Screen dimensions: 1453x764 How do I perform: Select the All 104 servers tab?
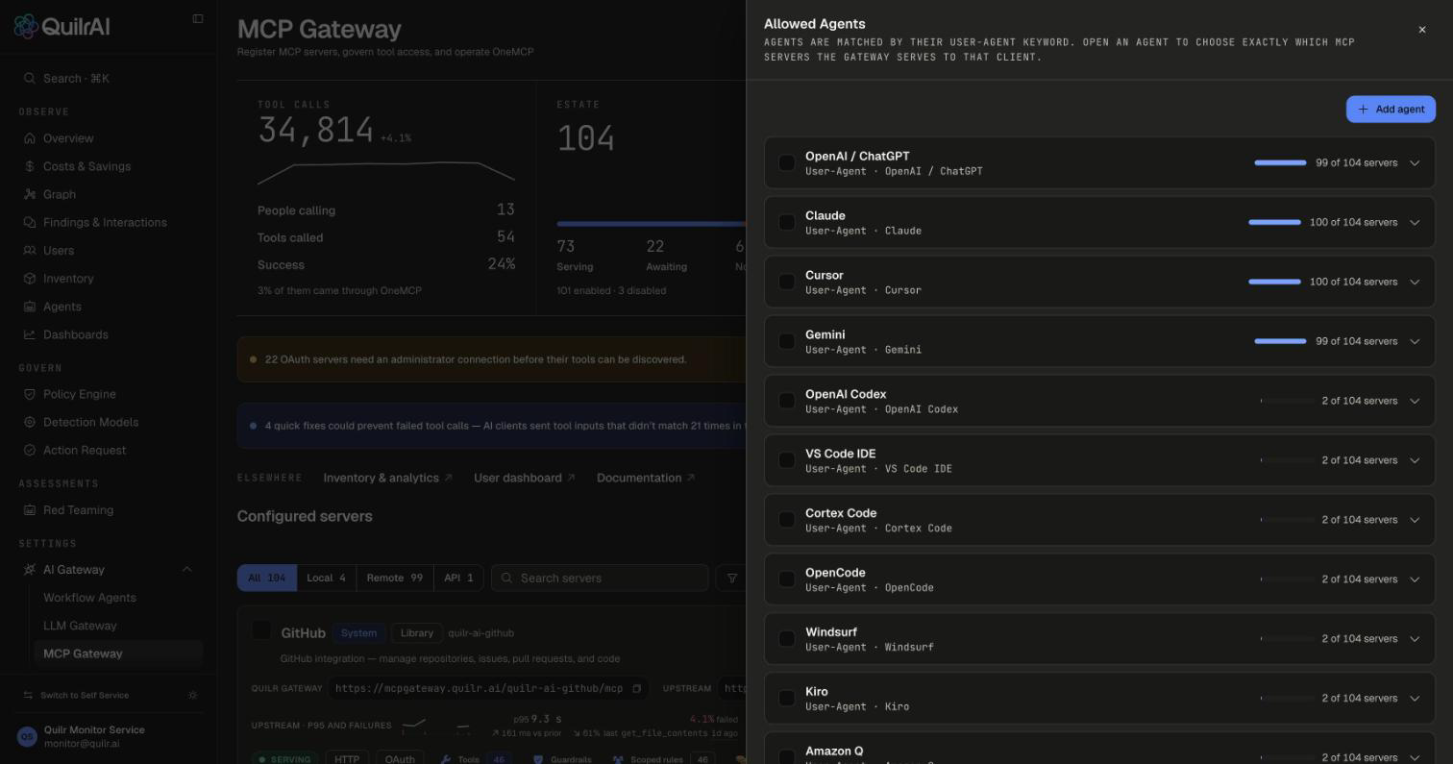[267, 578]
